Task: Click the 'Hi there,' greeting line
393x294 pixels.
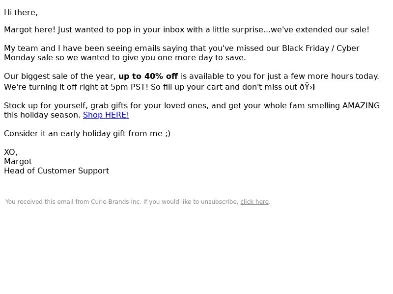Action: point(21,13)
